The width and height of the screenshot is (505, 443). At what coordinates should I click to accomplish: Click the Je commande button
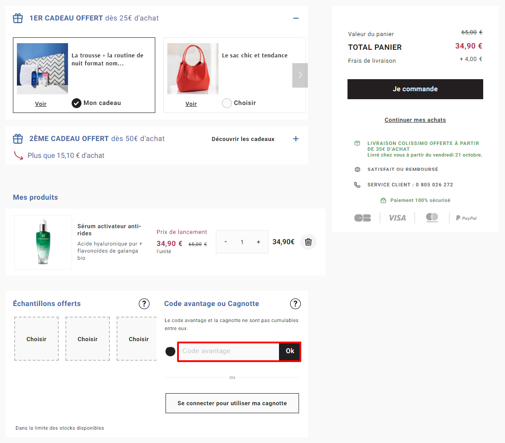tap(415, 89)
